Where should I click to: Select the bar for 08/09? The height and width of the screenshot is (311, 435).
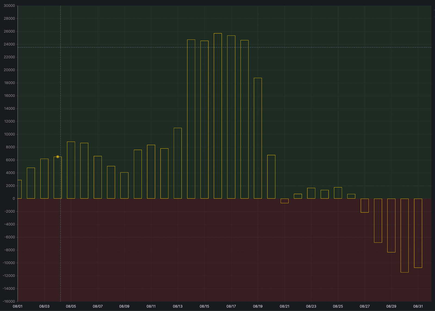point(124,185)
